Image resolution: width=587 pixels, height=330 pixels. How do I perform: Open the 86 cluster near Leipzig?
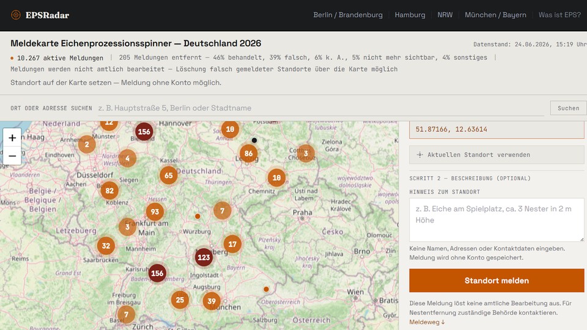click(249, 153)
